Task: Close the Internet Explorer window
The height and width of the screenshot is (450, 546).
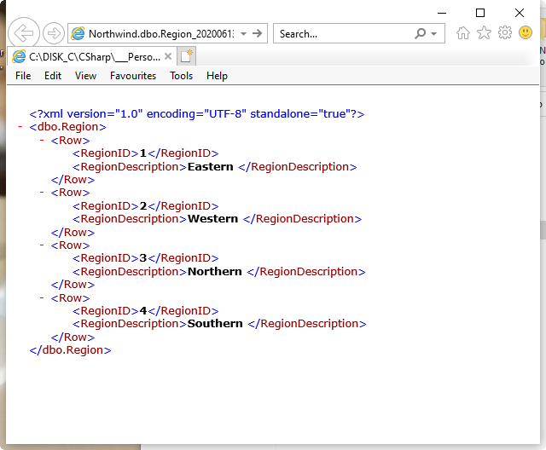Action: (520, 13)
